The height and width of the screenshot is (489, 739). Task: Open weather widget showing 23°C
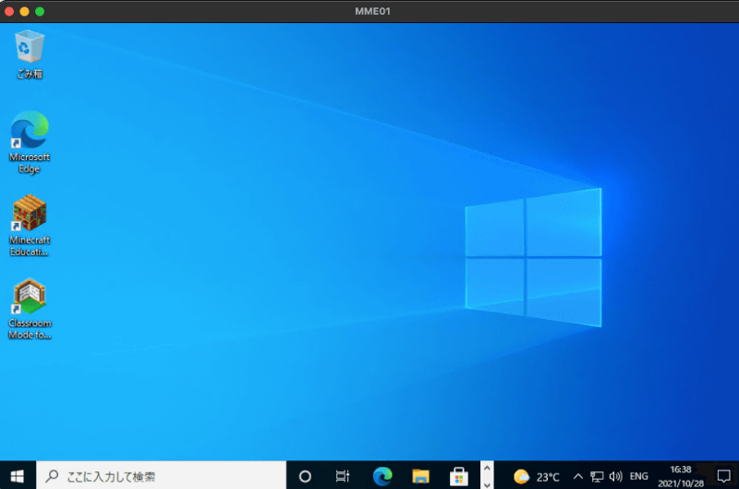point(537,477)
